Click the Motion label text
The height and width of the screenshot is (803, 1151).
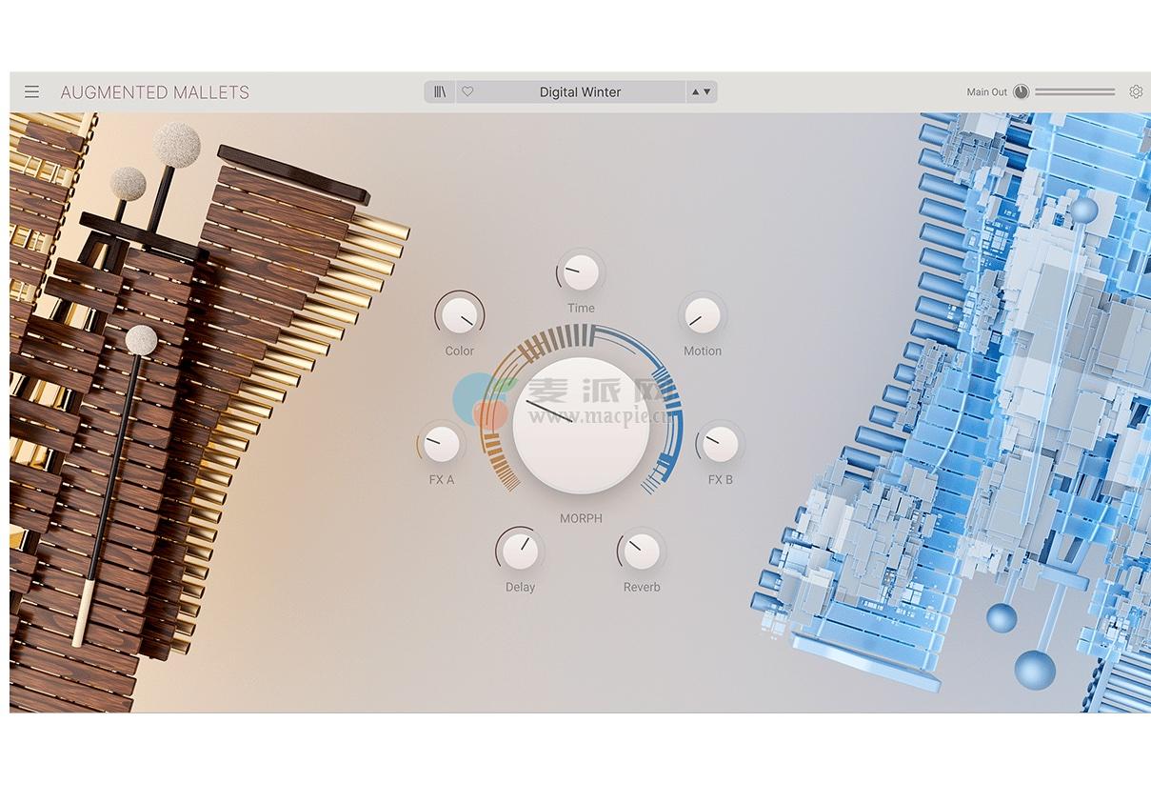point(703,351)
